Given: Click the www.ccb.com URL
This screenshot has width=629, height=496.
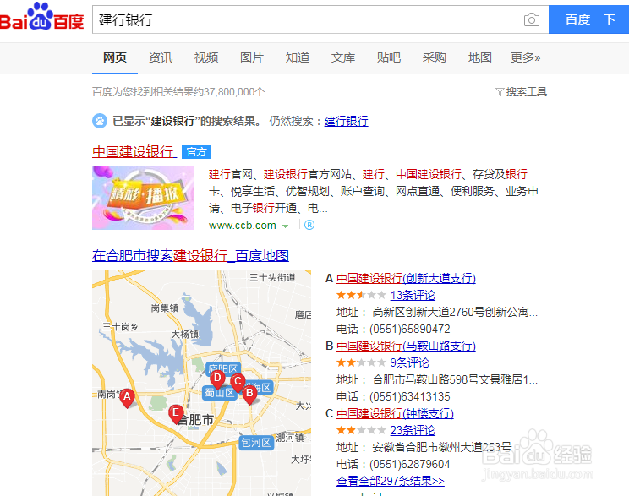Looking at the screenshot, I should click(243, 226).
